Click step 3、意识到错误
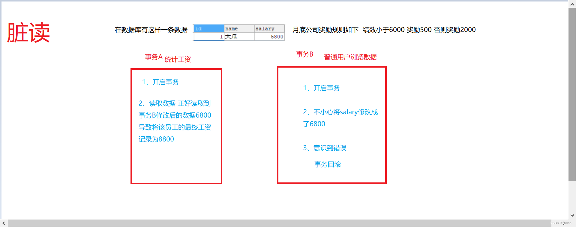 coord(325,148)
